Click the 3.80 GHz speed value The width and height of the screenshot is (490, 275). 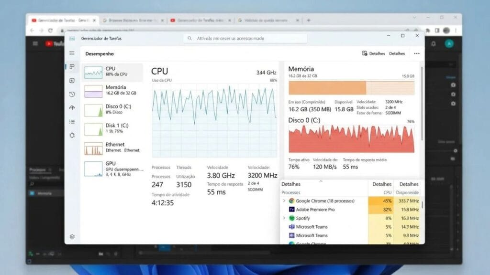(221, 176)
